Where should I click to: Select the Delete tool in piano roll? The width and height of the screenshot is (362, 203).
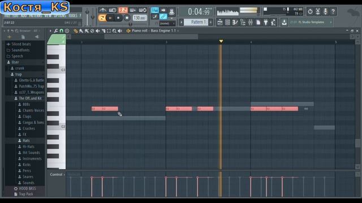(x=92, y=30)
